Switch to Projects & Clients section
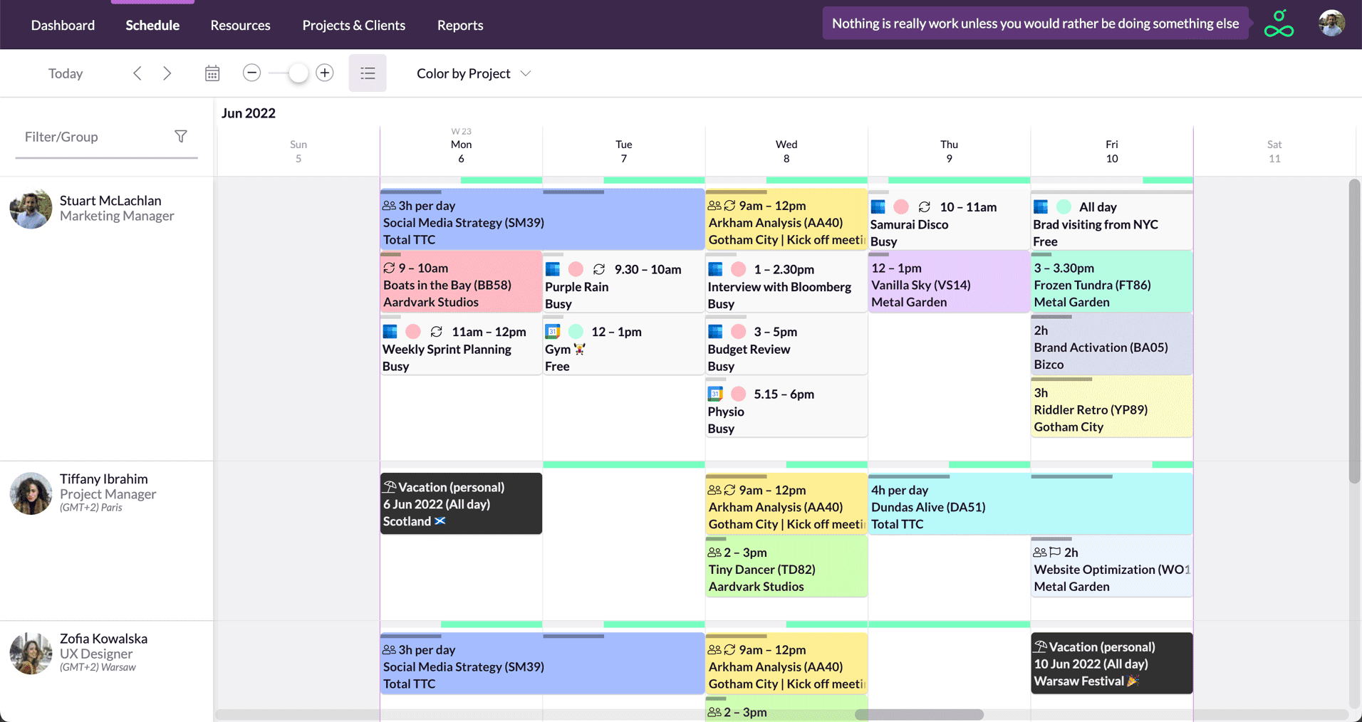Screen dimensions: 1362x722 click(354, 25)
